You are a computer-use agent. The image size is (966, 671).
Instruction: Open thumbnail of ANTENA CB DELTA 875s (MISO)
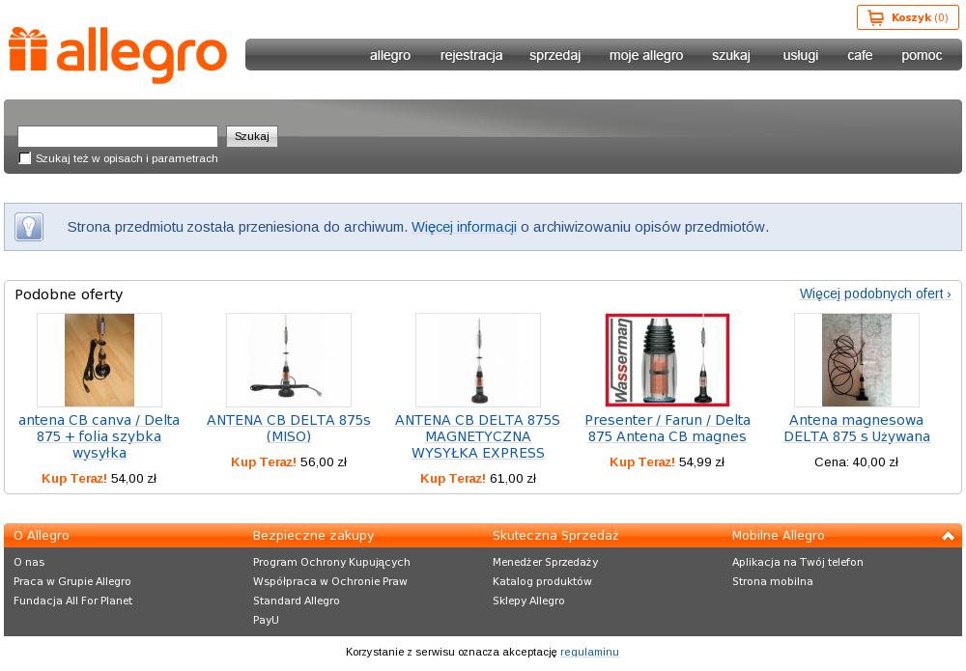pos(288,360)
